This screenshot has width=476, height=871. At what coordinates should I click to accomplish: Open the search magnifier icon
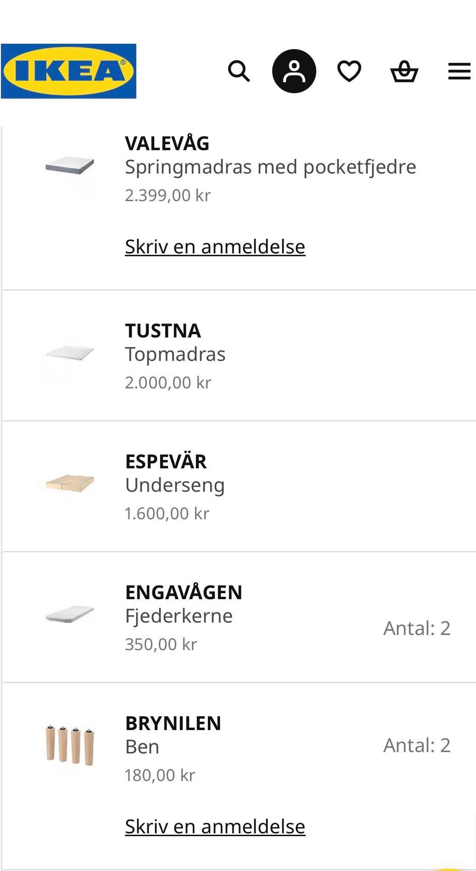(238, 71)
